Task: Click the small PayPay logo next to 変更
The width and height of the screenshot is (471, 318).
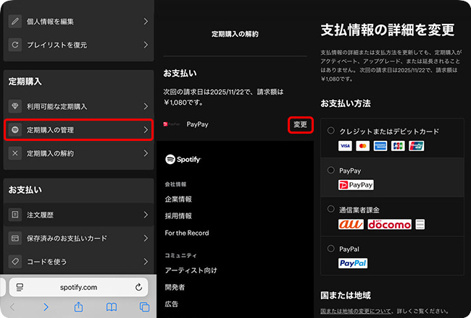Action: pos(172,124)
